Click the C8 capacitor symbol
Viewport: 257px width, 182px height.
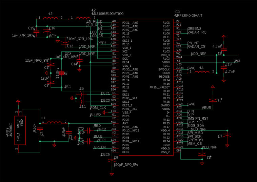click(x=202, y=154)
